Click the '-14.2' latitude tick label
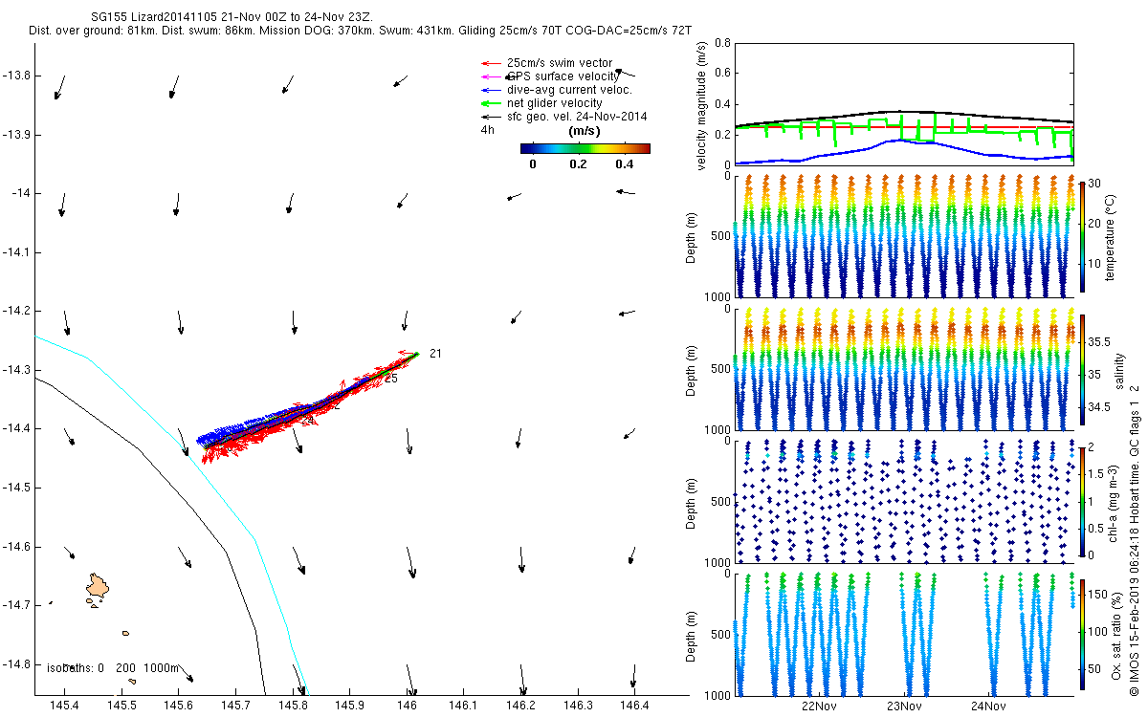1148x717 pixels. pyautogui.click(x=18, y=311)
